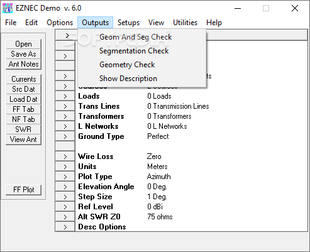The height and width of the screenshot is (252, 310).
Task: Expand the Desc Options row arrow
Action: (x=65, y=227)
